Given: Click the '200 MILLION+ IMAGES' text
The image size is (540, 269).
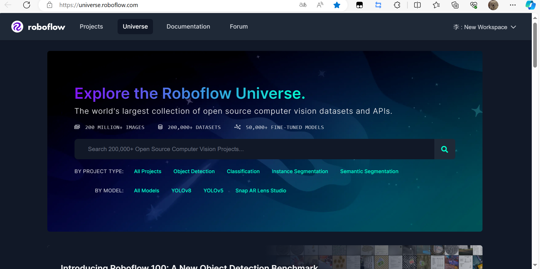Looking at the screenshot, I should coord(115,127).
